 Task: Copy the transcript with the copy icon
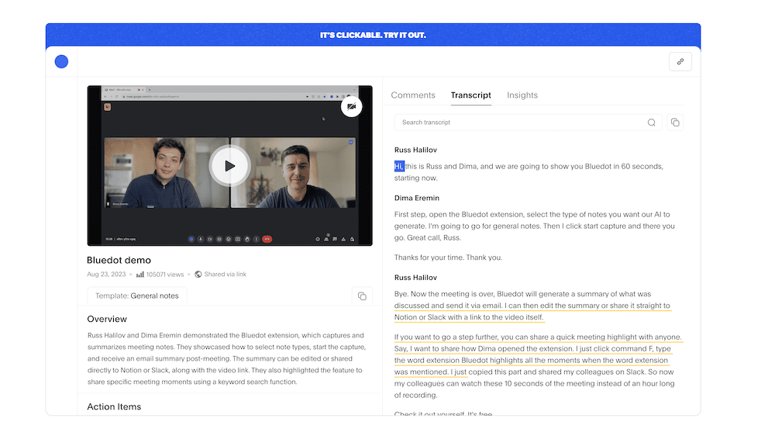[675, 123]
